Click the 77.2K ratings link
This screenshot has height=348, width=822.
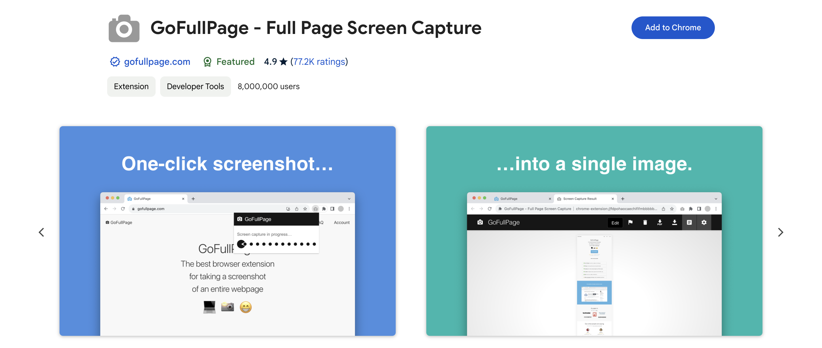319,61
